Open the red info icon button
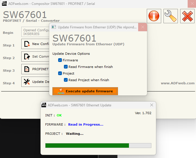 click(x=154, y=16)
